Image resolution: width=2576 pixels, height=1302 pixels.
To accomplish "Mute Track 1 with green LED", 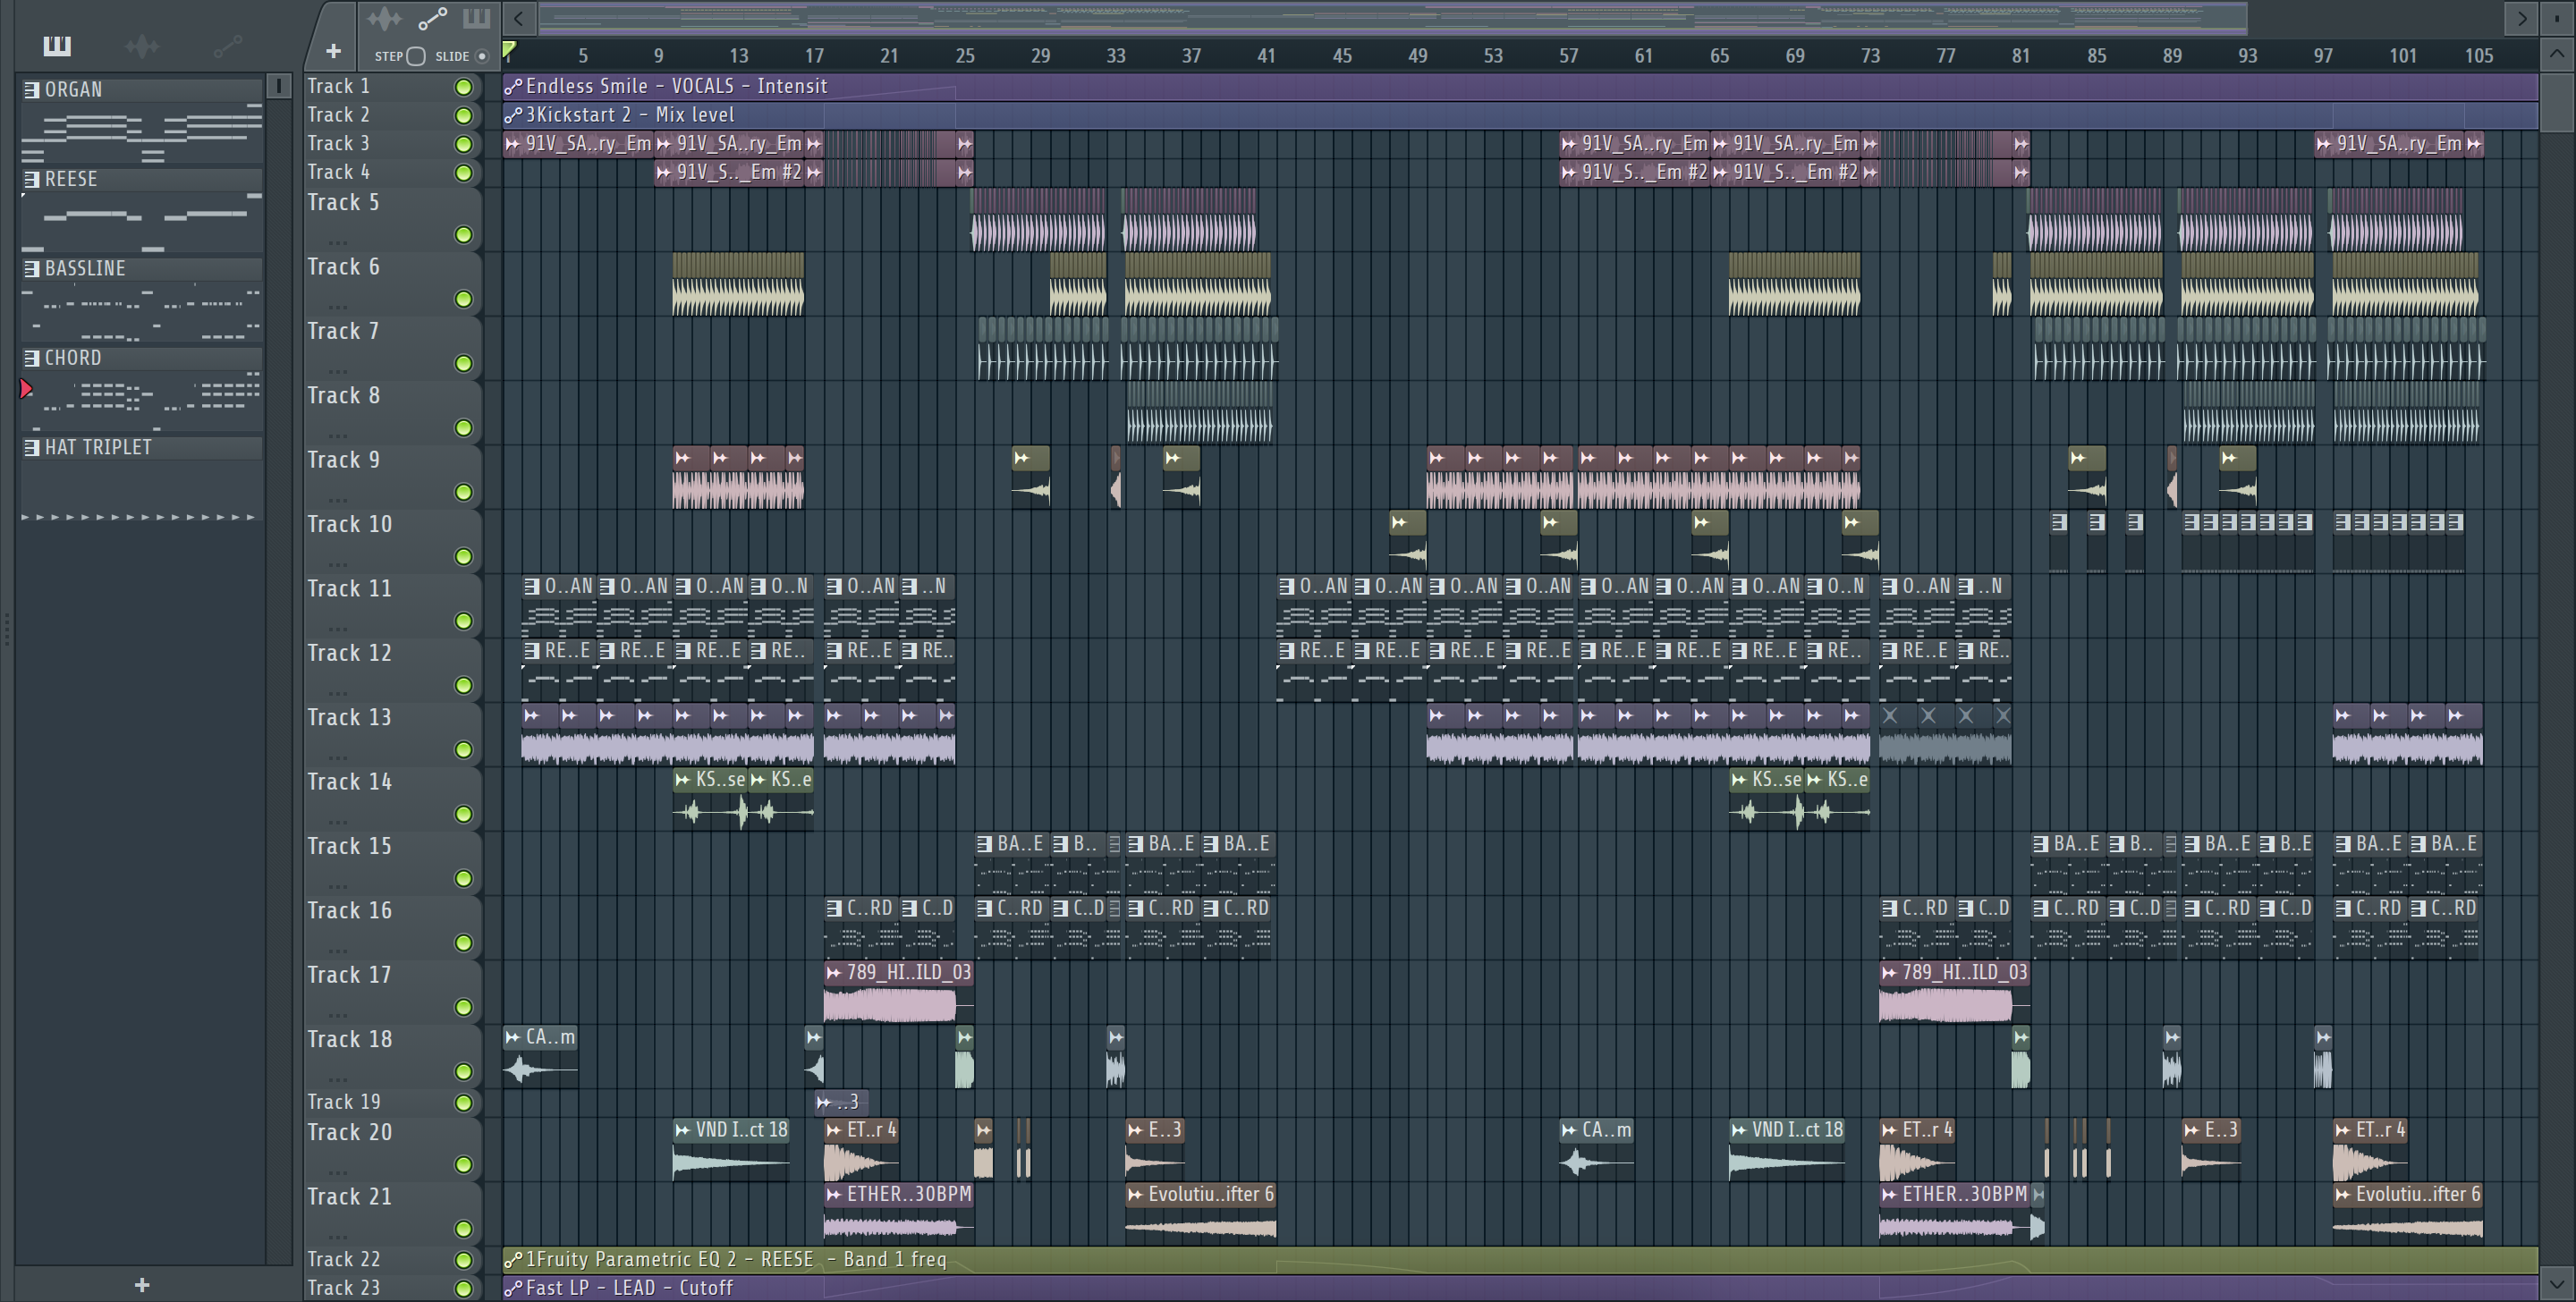I will [463, 87].
